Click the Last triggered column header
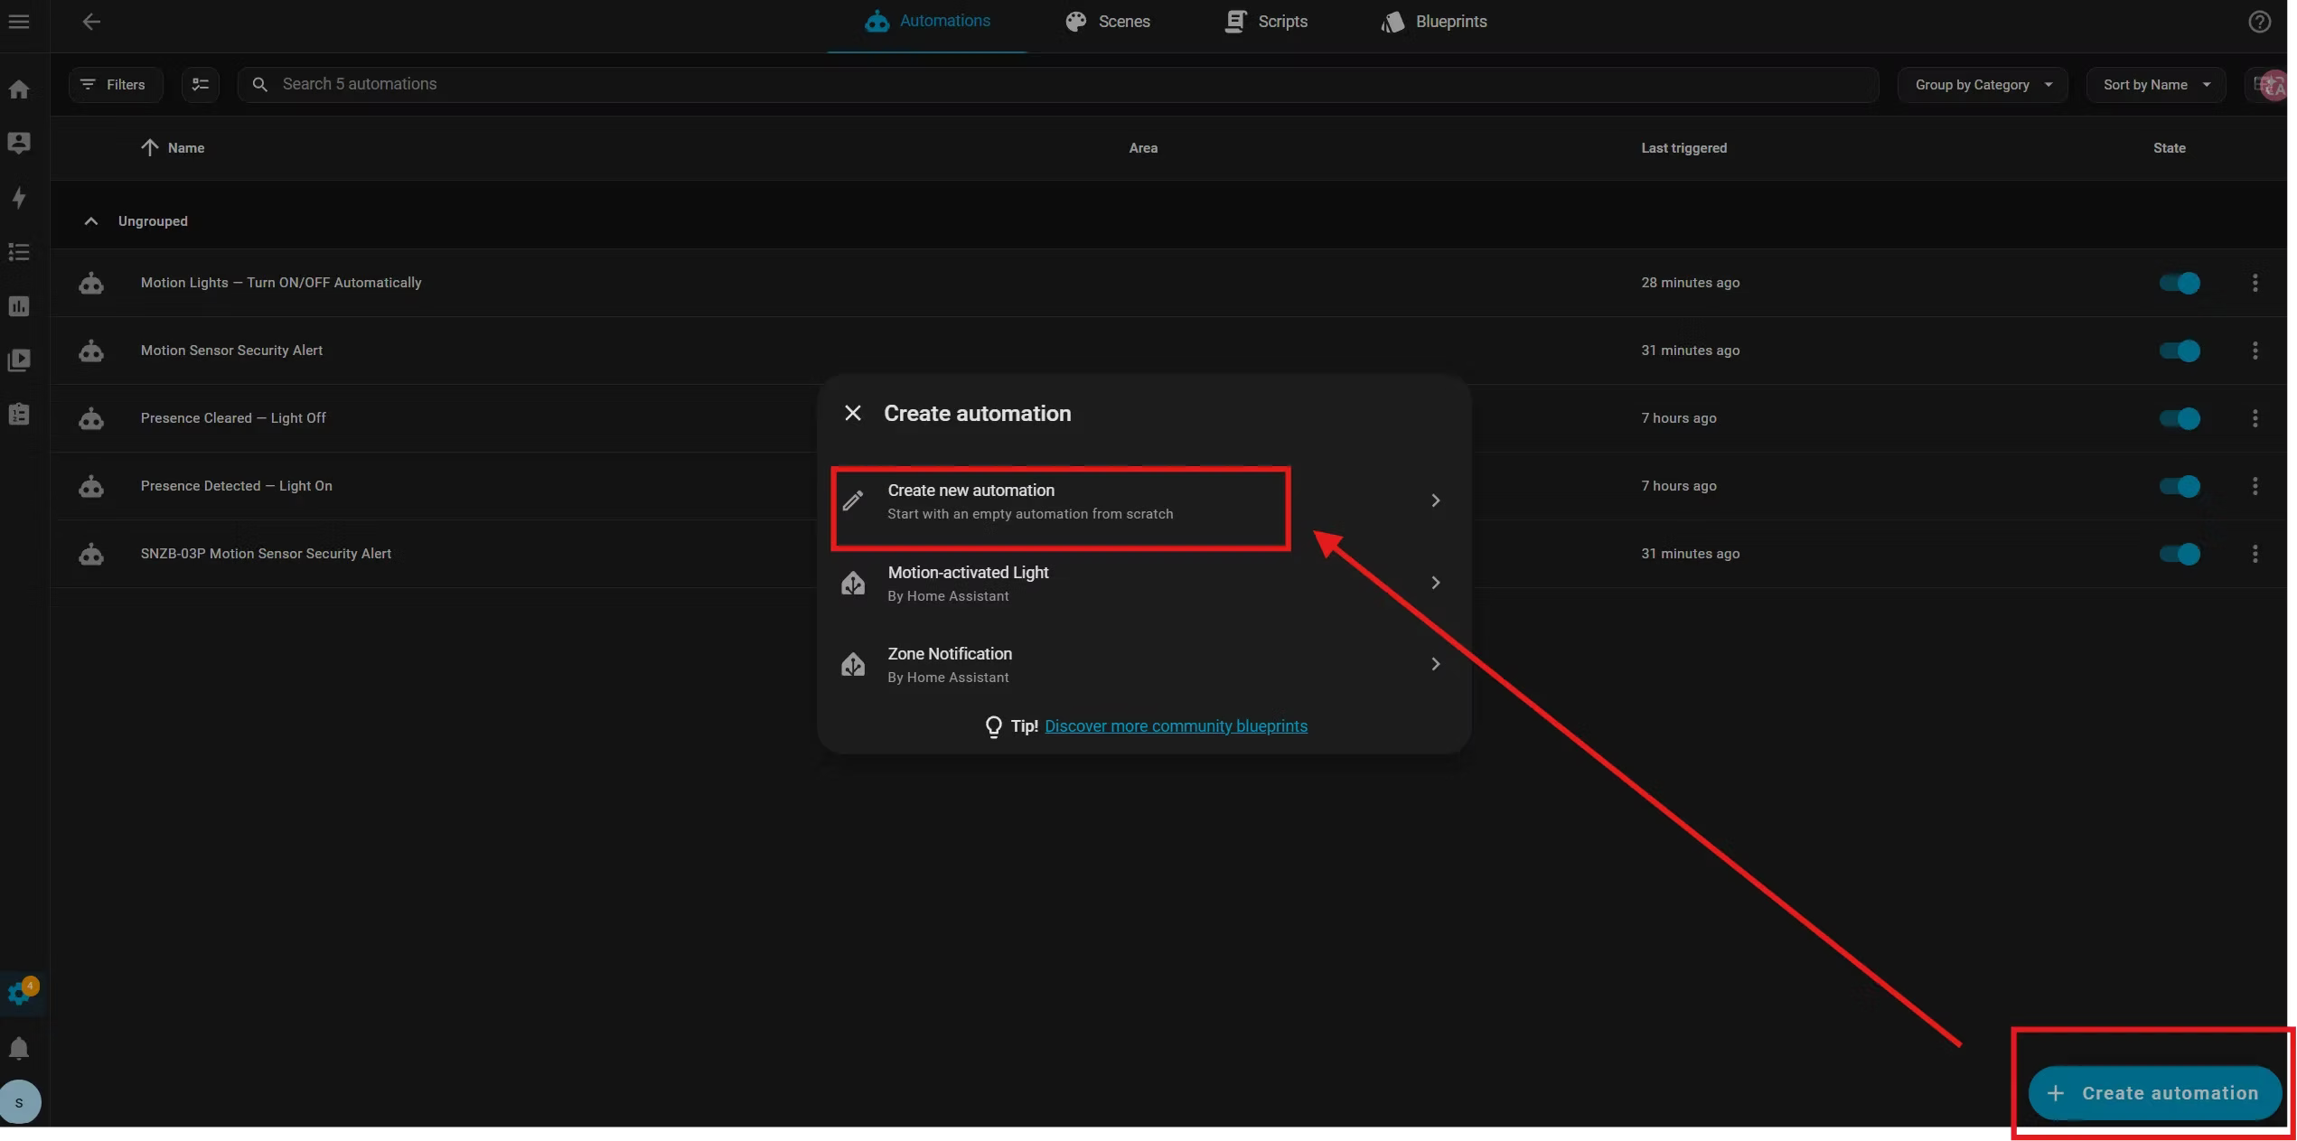Viewport: 2297px width, 1141px height. [1683, 148]
